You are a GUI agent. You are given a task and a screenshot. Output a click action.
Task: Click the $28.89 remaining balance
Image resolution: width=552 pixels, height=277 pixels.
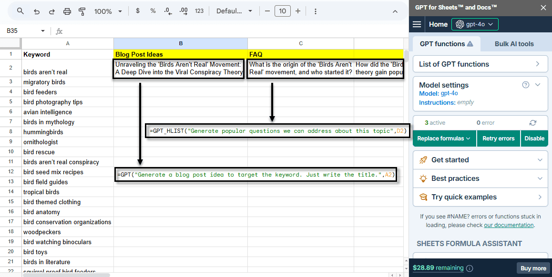[x=438, y=268]
